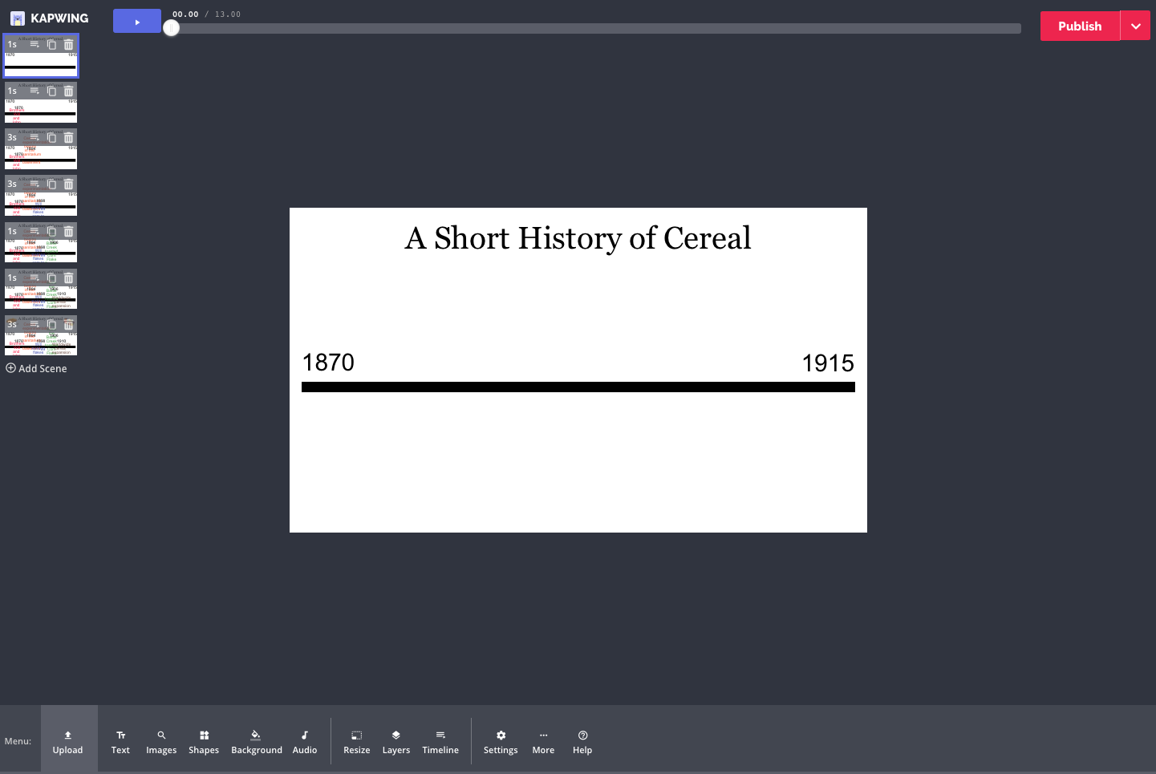Viewport: 1156px width, 774px height.
Task: Add a new scene
Action: click(37, 369)
